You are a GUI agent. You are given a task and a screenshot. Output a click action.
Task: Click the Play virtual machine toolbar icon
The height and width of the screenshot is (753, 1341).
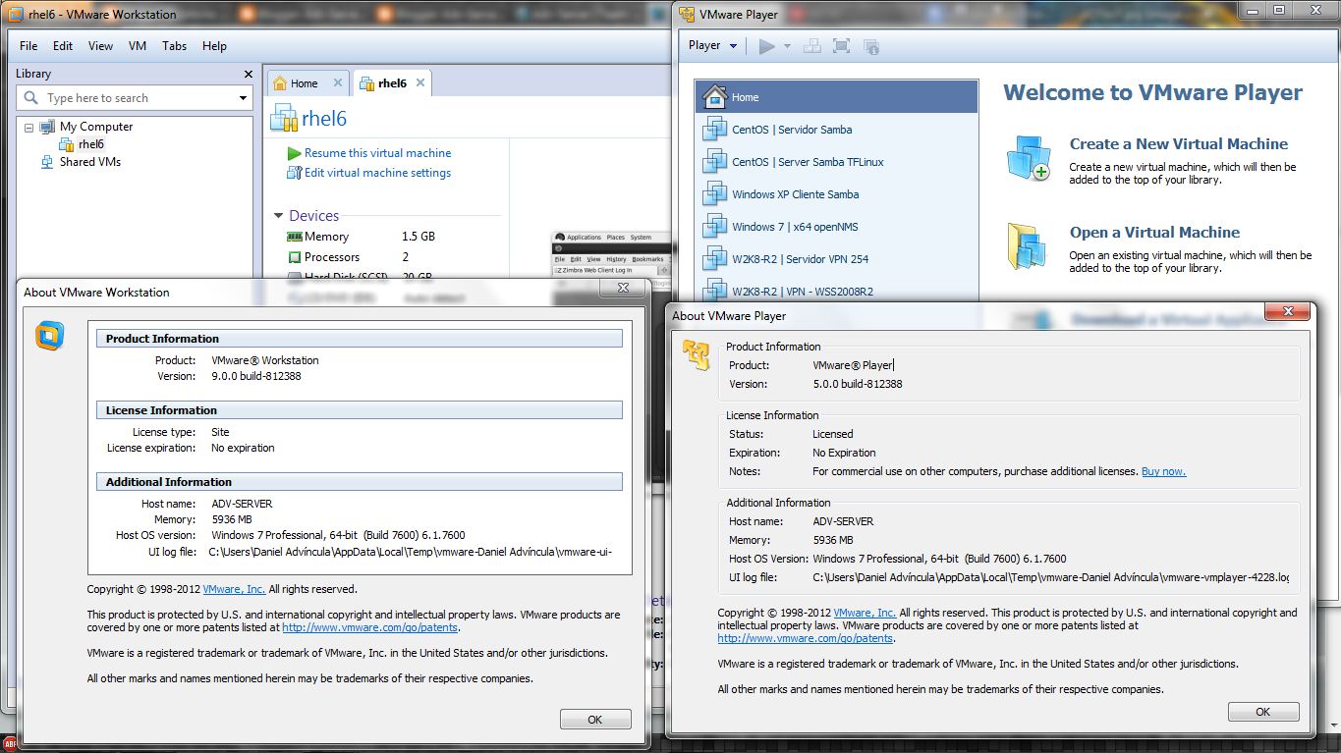pyautogui.click(x=767, y=46)
